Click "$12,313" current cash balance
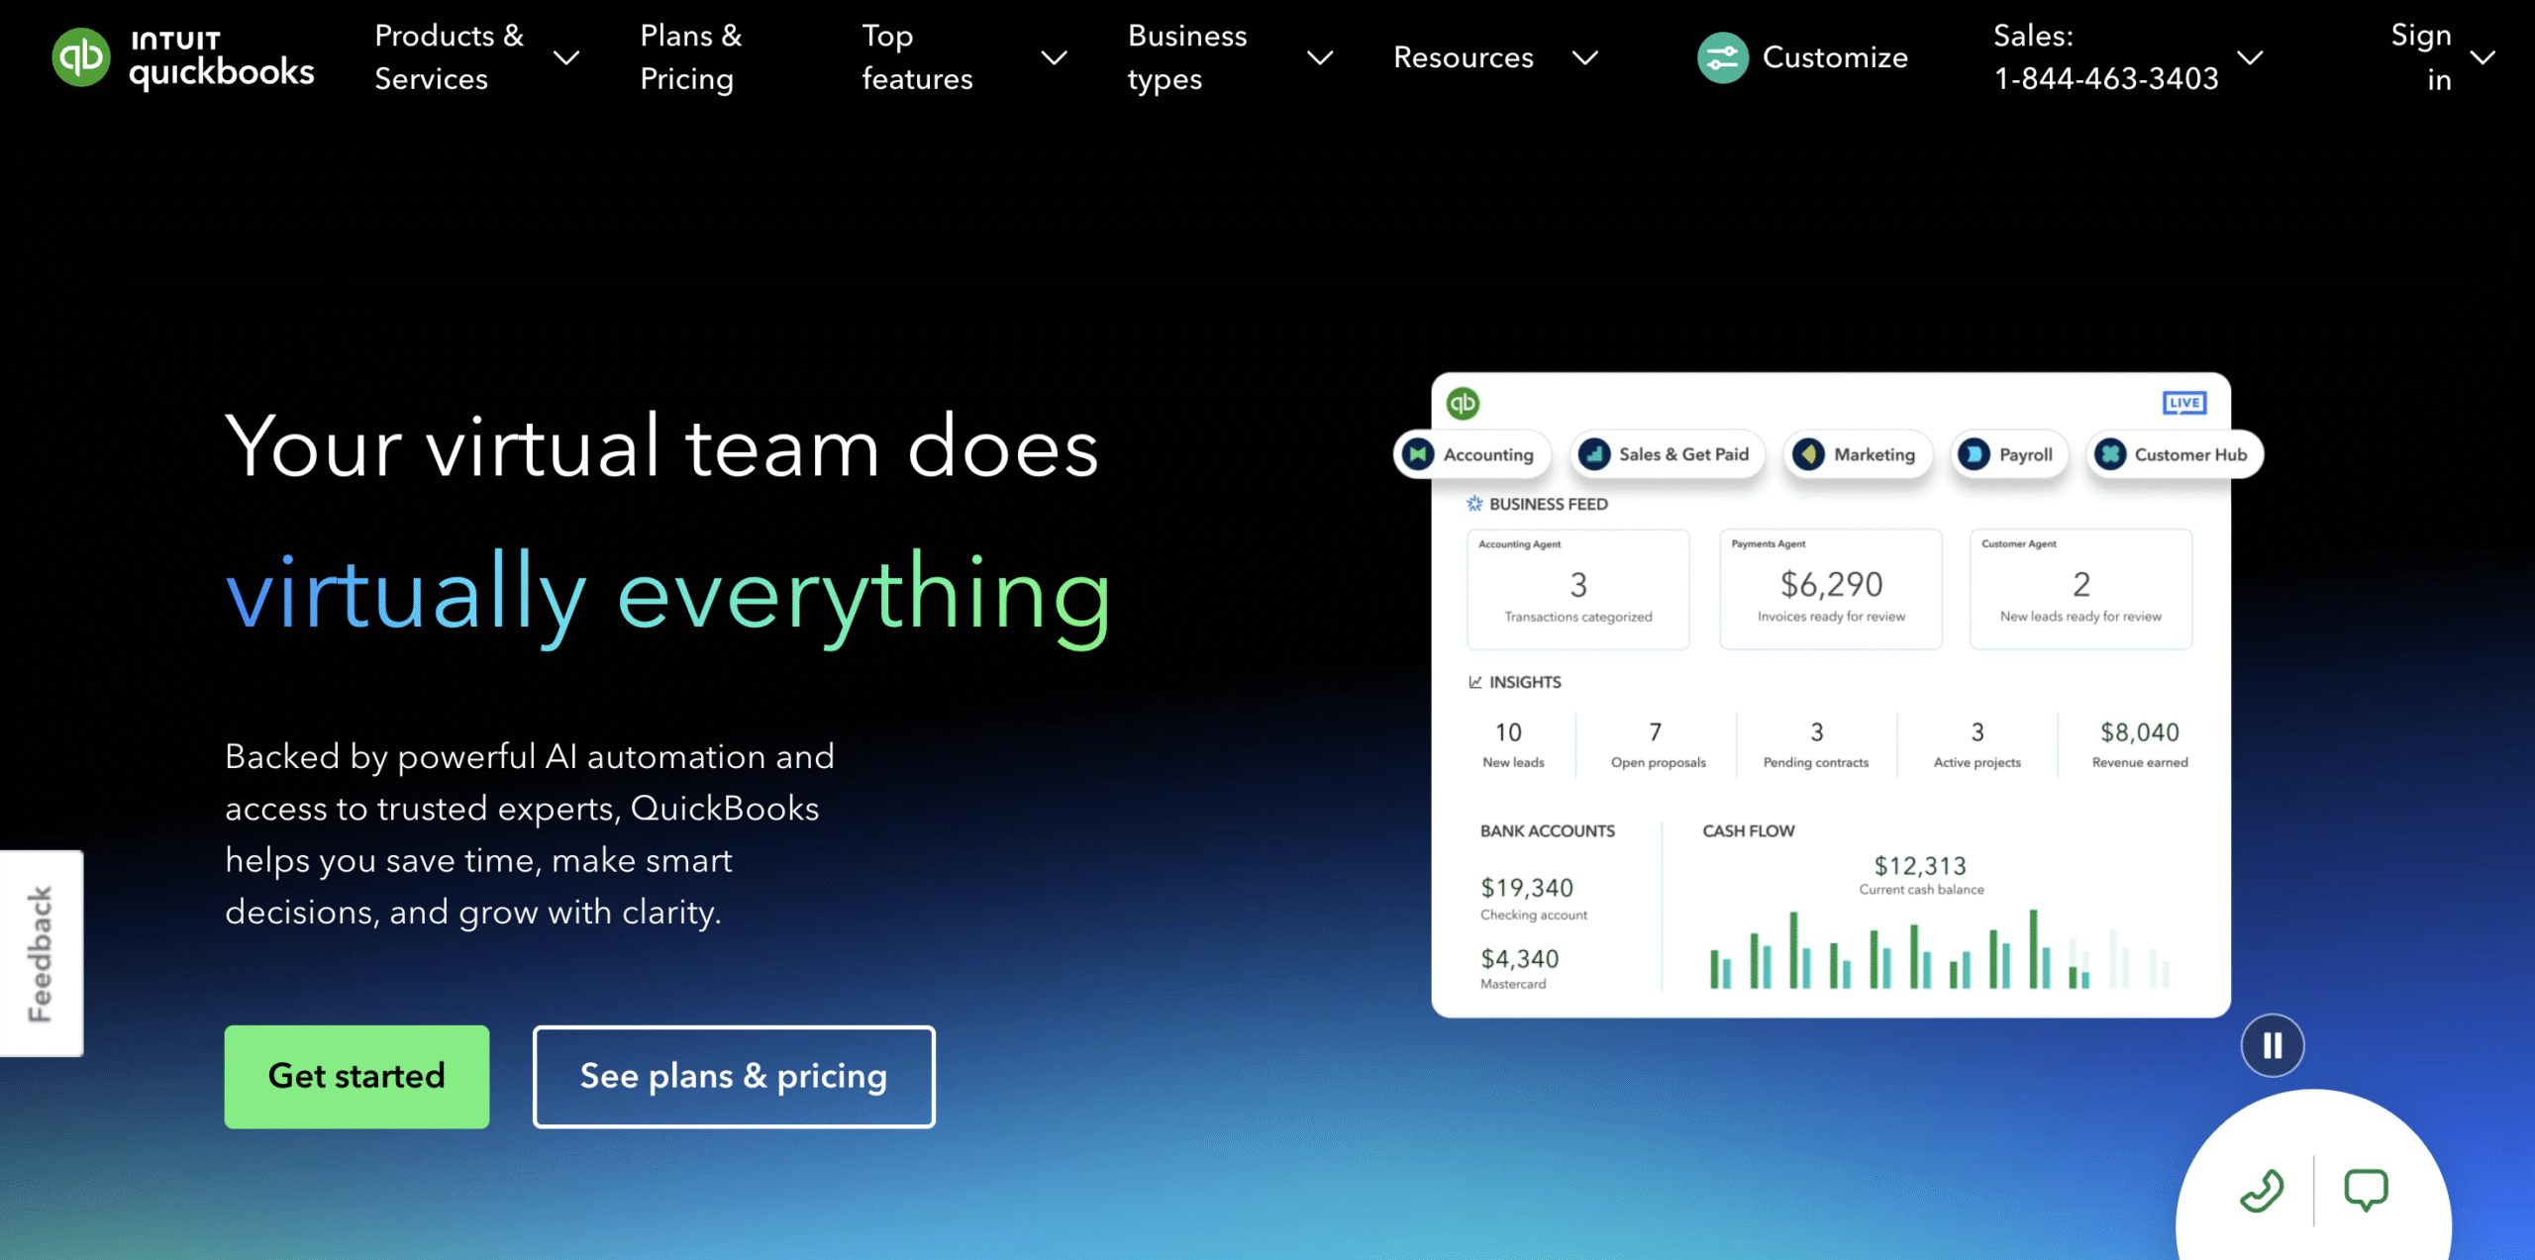2535x1260 pixels. (x=1920, y=866)
